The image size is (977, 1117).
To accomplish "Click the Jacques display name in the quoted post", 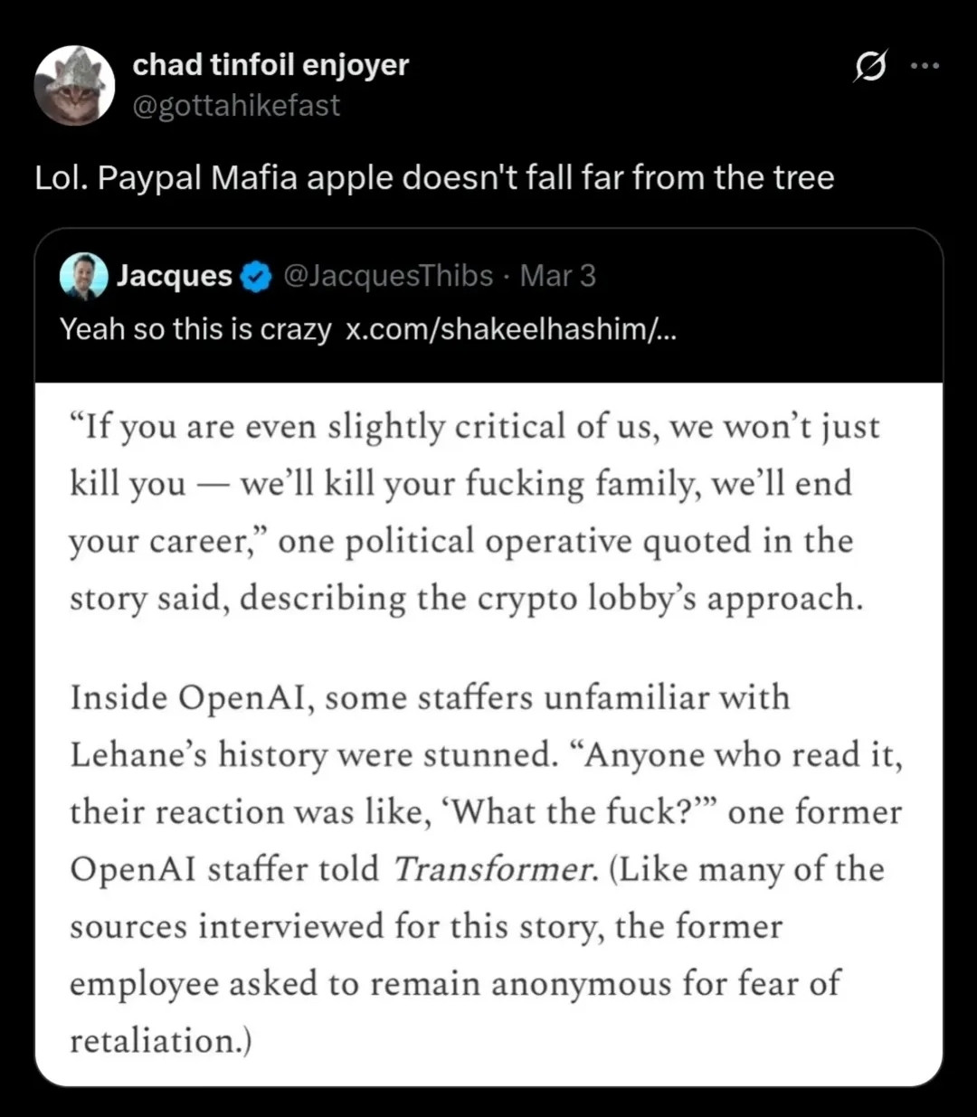I will (175, 276).
